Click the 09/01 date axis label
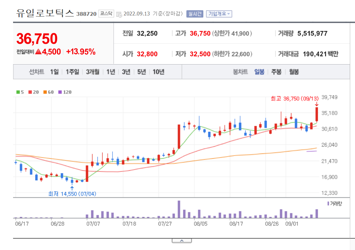 coord(292,224)
